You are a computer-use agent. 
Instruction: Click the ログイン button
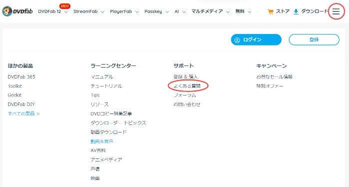256,39
